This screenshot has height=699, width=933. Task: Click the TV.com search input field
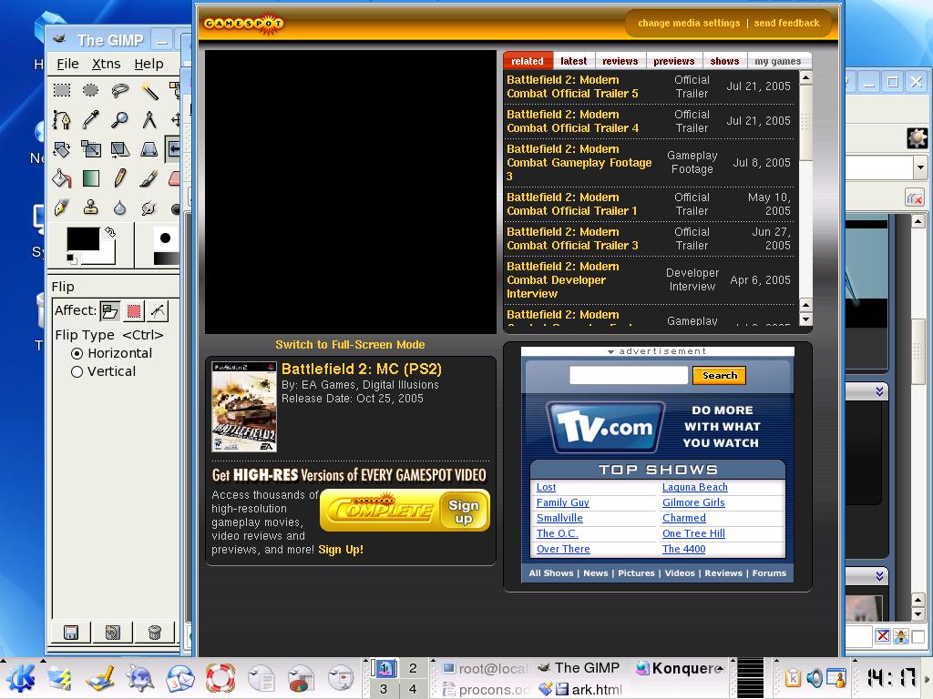(x=629, y=375)
